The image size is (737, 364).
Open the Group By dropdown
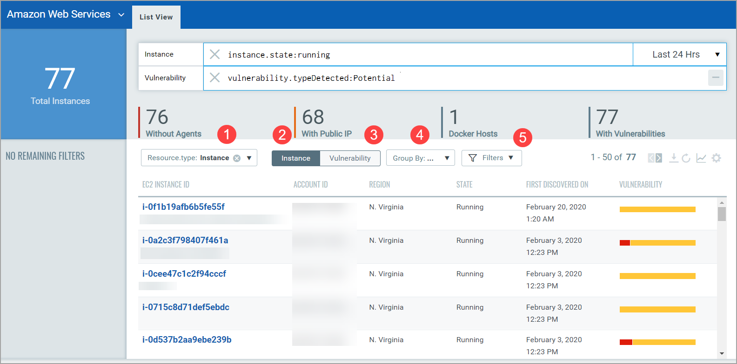421,158
